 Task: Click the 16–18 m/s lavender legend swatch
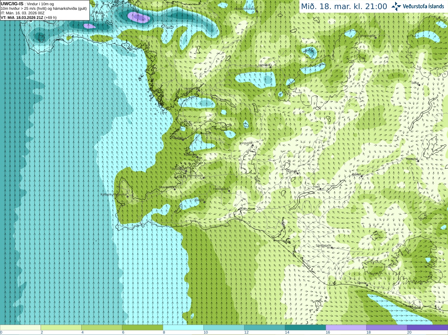[346, 328]
